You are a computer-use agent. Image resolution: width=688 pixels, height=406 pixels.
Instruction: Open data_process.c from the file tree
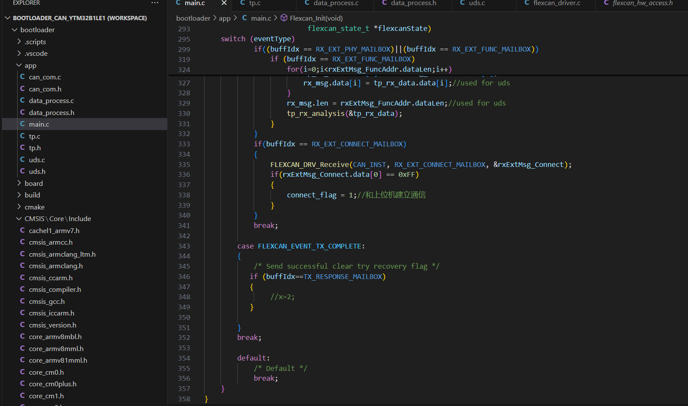(51, 100)
